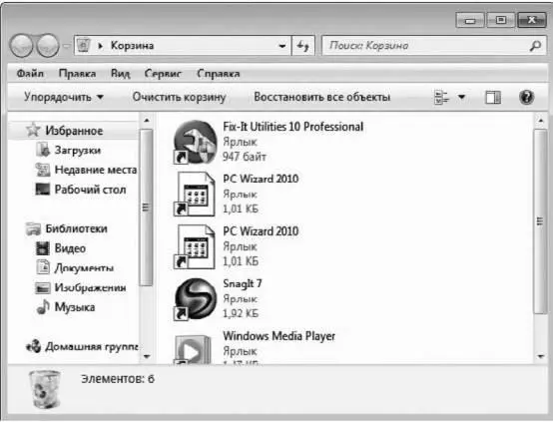Open Загрузки in Избранное
Screen dimensions: 553x422
pyautogui.click(x=78, y=151)
